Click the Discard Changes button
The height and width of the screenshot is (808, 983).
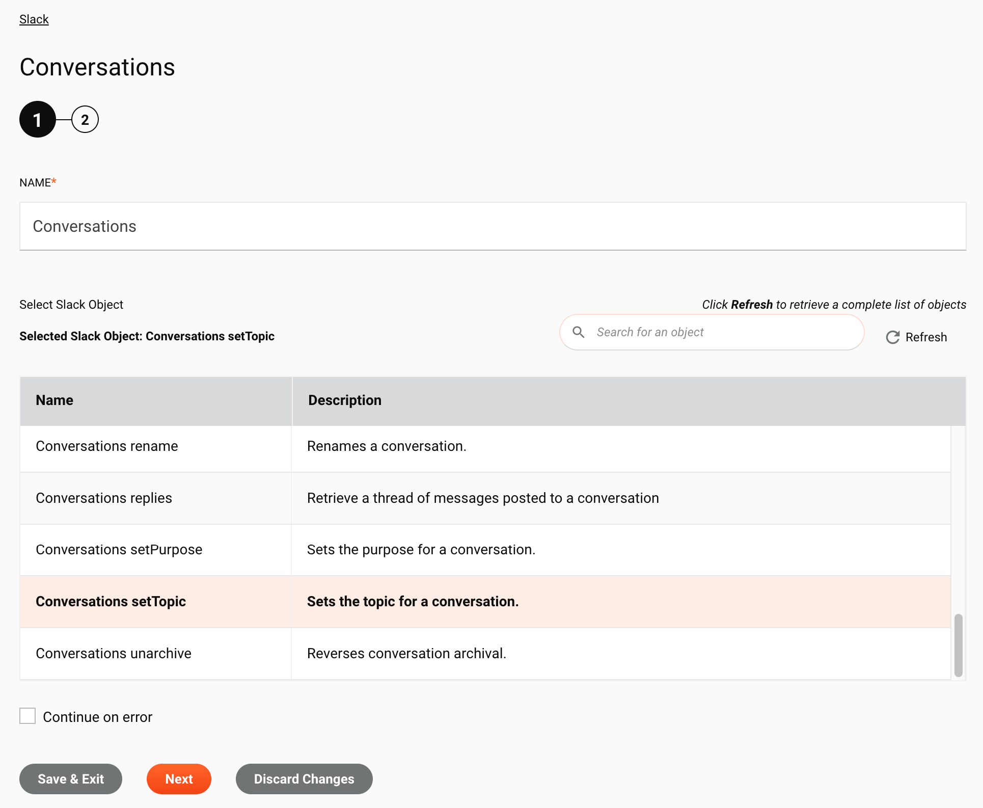(x=304, y=779)
